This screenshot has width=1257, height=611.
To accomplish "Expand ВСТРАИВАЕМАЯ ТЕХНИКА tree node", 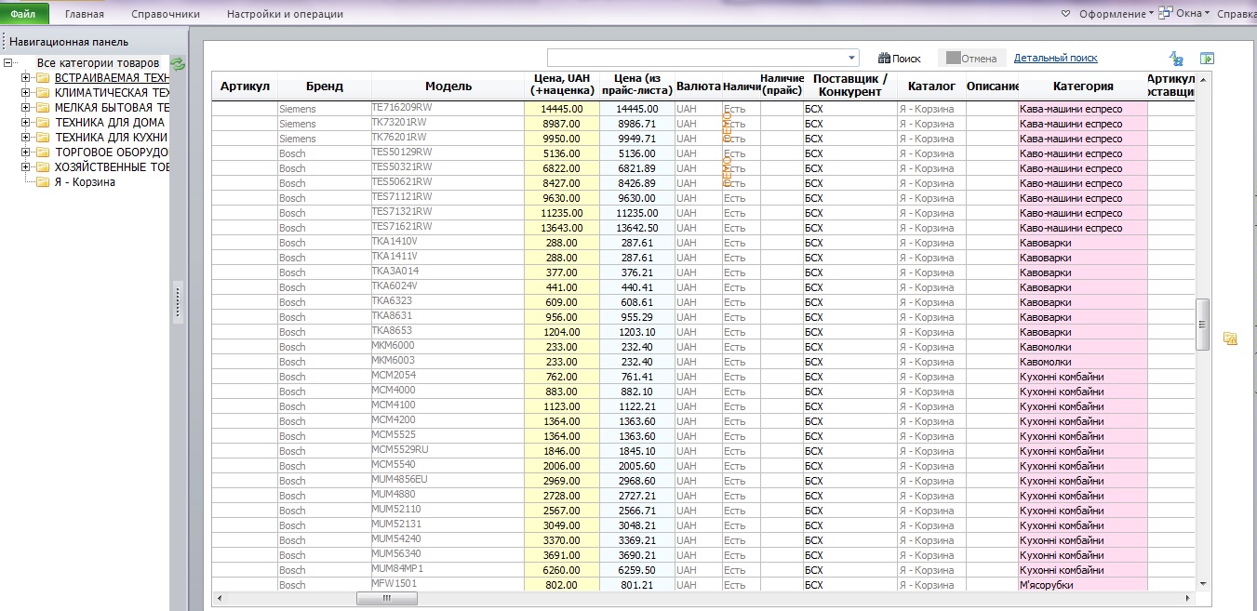I will point(25,78).
